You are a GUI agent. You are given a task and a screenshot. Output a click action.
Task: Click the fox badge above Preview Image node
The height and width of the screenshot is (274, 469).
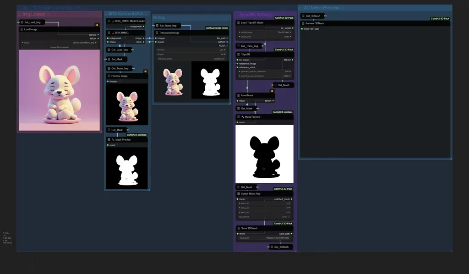pyautogui.click(x=145, y=71)
